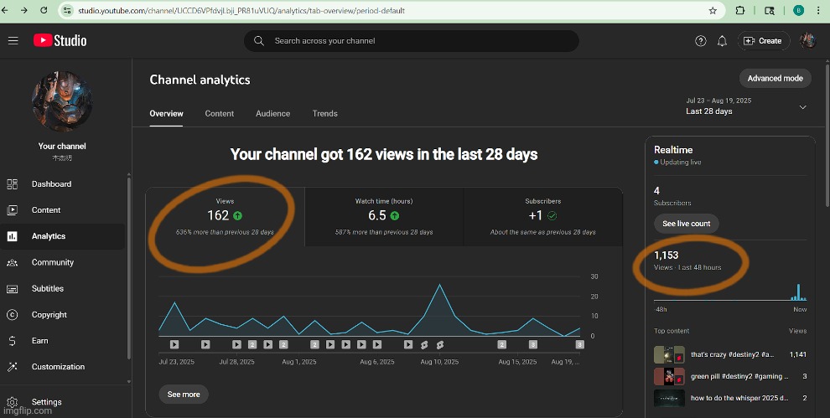Open the account avatar menu

[807, 41]
